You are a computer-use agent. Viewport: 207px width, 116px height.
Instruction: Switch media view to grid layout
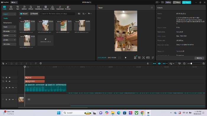pyautogui.click(x=79, y=14)
